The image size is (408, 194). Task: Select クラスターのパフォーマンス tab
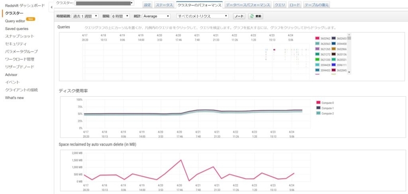click(199, 5)
